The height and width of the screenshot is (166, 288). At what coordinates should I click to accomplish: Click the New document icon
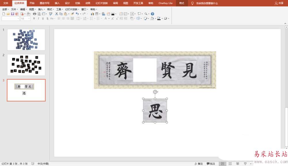click(x=4, y=14)
